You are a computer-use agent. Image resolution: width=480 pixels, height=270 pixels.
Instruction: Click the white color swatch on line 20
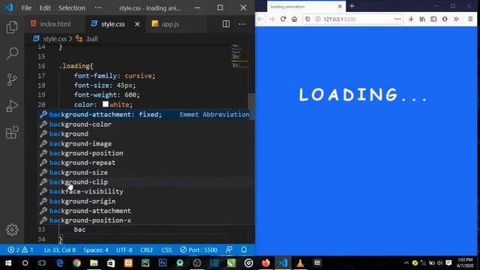[x=105, y=104]
